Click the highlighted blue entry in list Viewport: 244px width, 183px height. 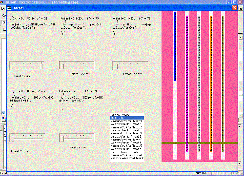(x=127, y=118)
